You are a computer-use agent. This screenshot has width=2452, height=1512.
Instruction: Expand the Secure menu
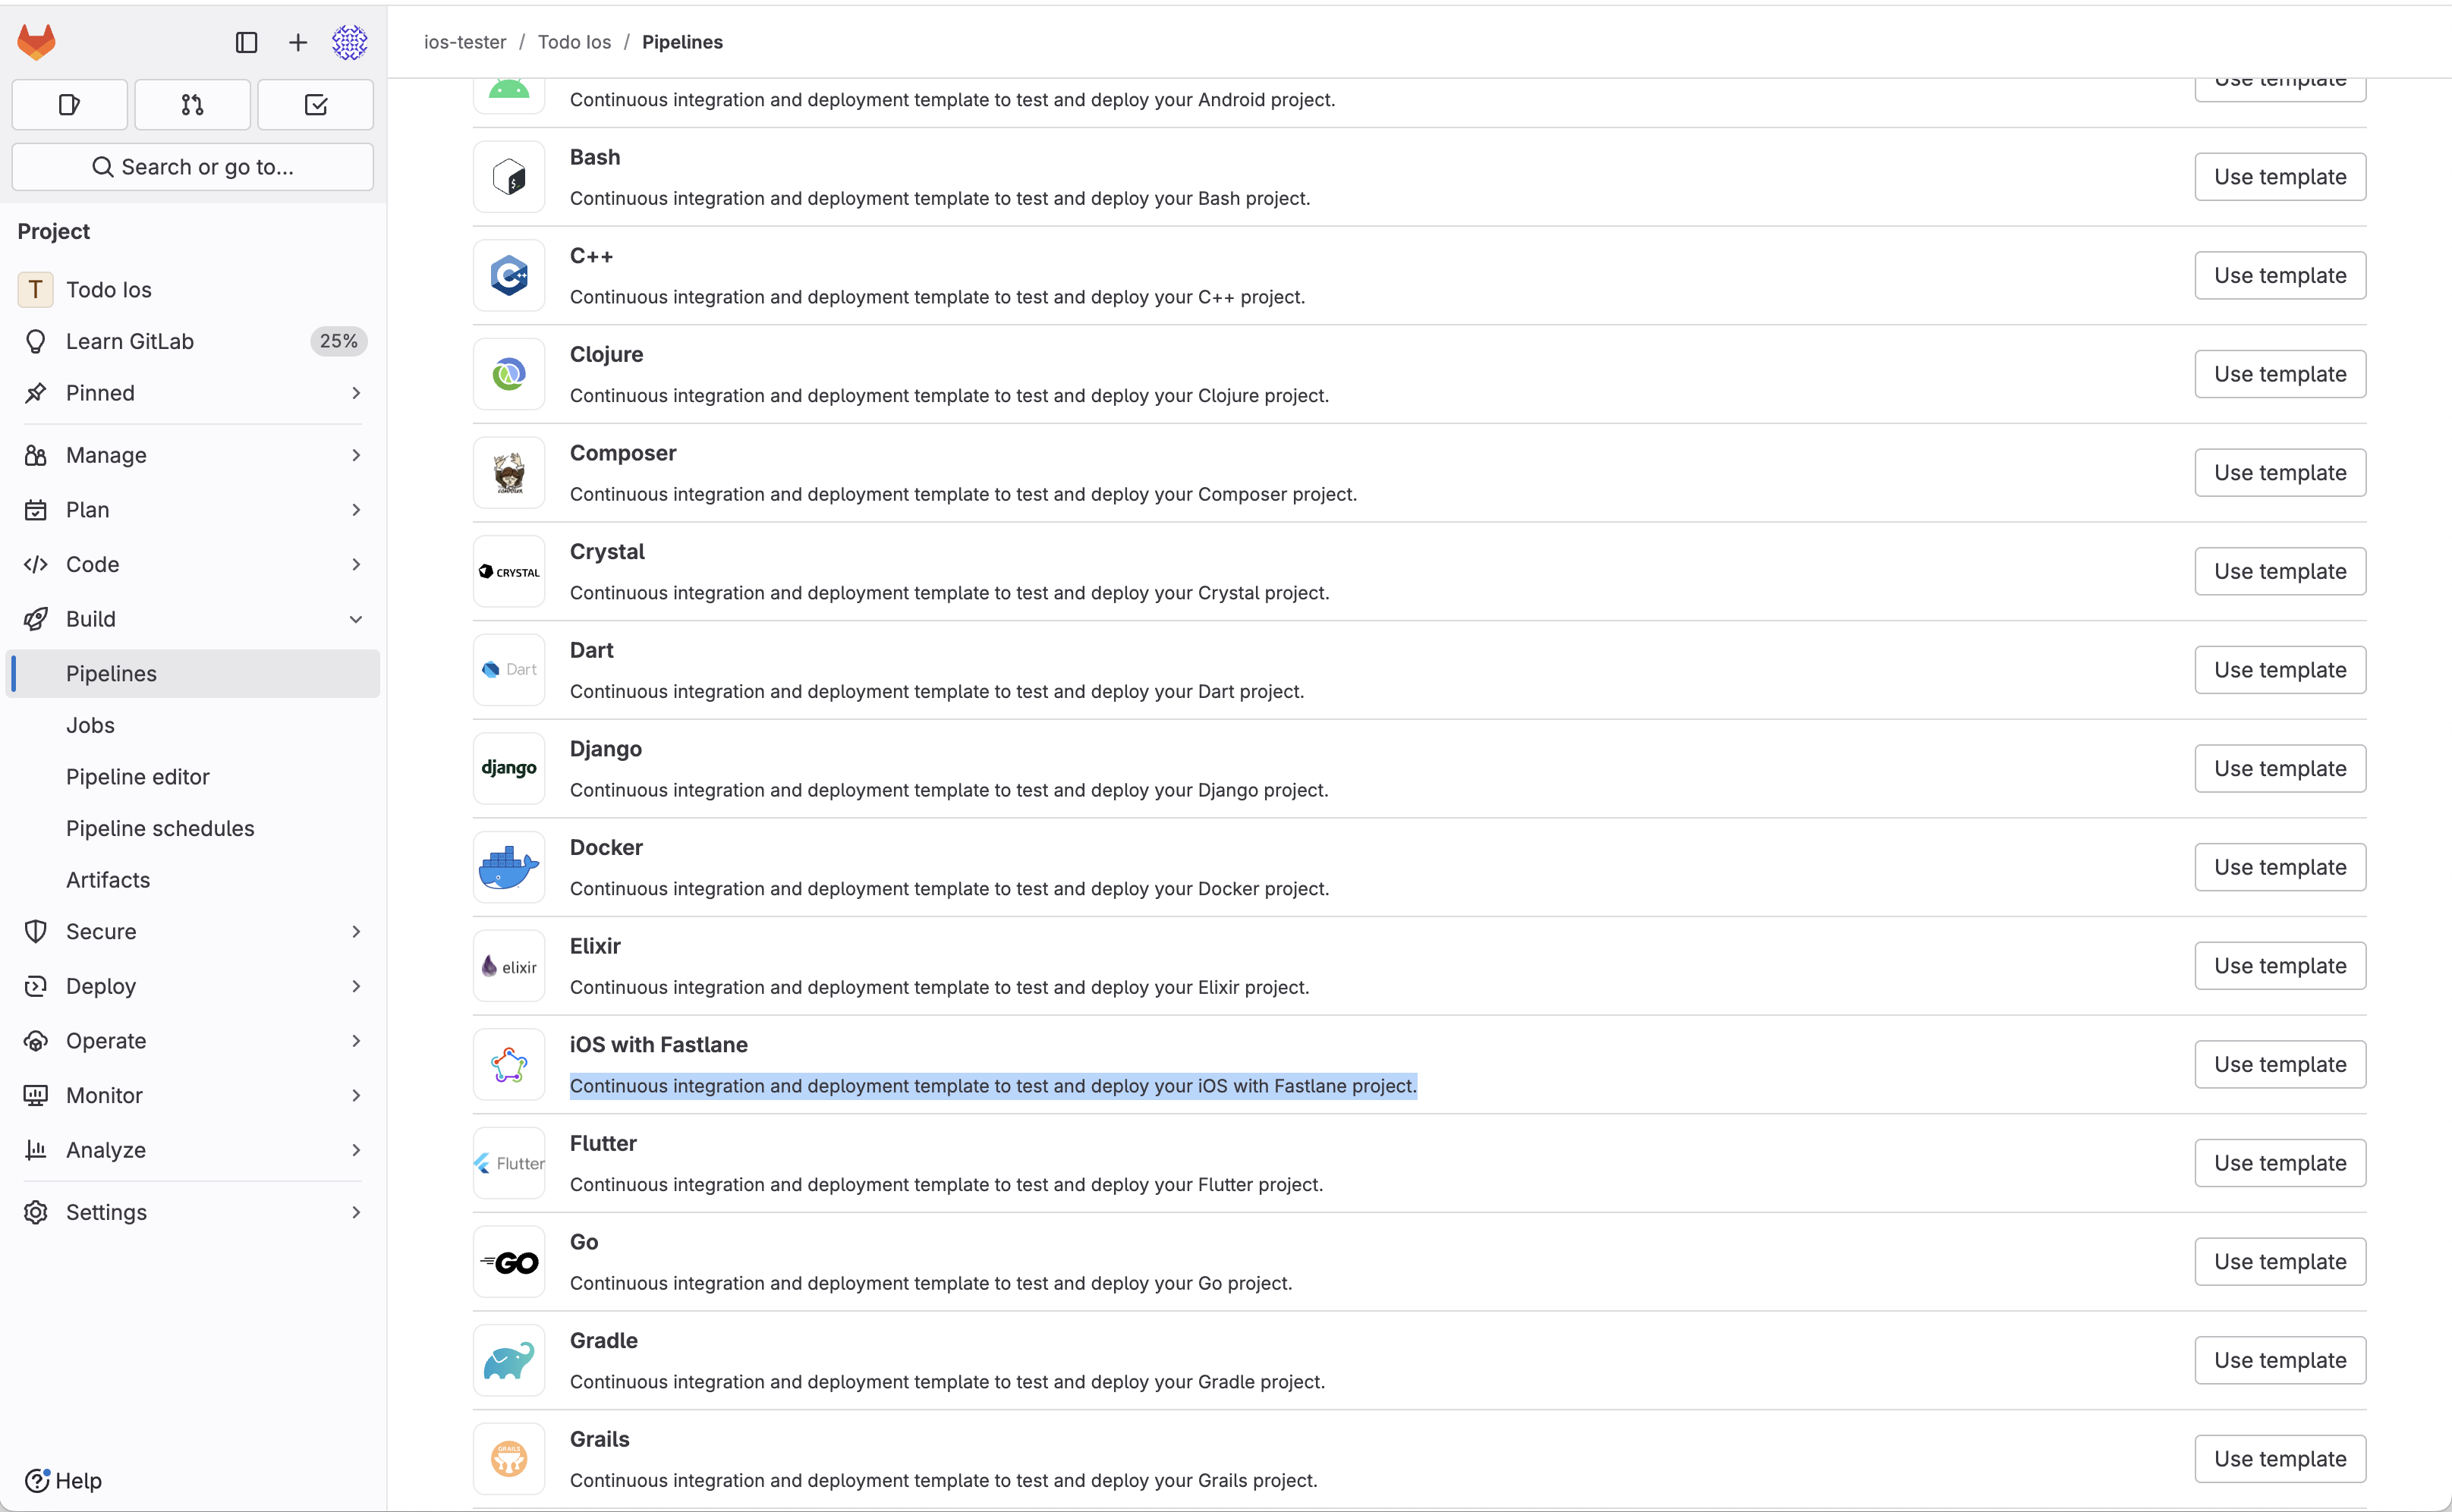tap(192, 932)
